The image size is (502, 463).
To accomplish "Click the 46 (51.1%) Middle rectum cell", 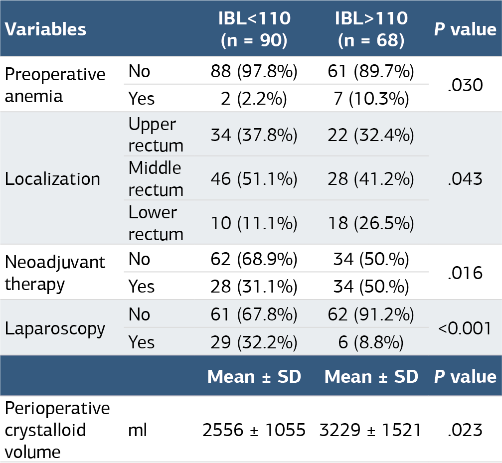I will 254,178.
